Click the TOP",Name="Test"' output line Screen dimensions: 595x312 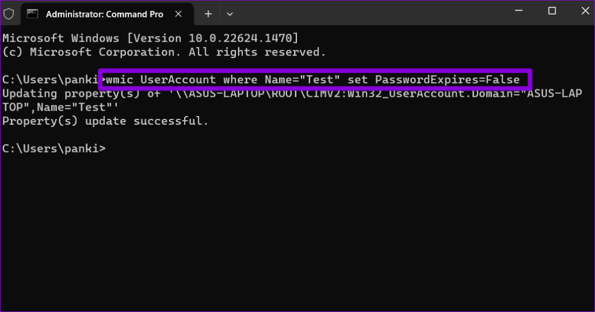tap(60, 107)
